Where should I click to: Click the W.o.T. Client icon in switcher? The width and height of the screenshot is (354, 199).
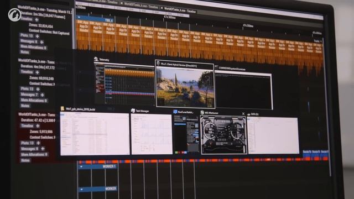click(159, 64)
